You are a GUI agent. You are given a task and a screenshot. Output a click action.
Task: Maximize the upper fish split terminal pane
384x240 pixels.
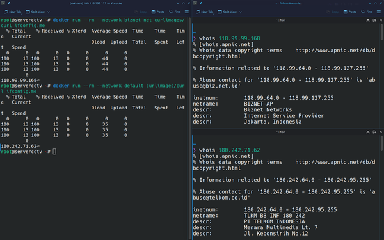pyautogui.click(x=368, y=20)
